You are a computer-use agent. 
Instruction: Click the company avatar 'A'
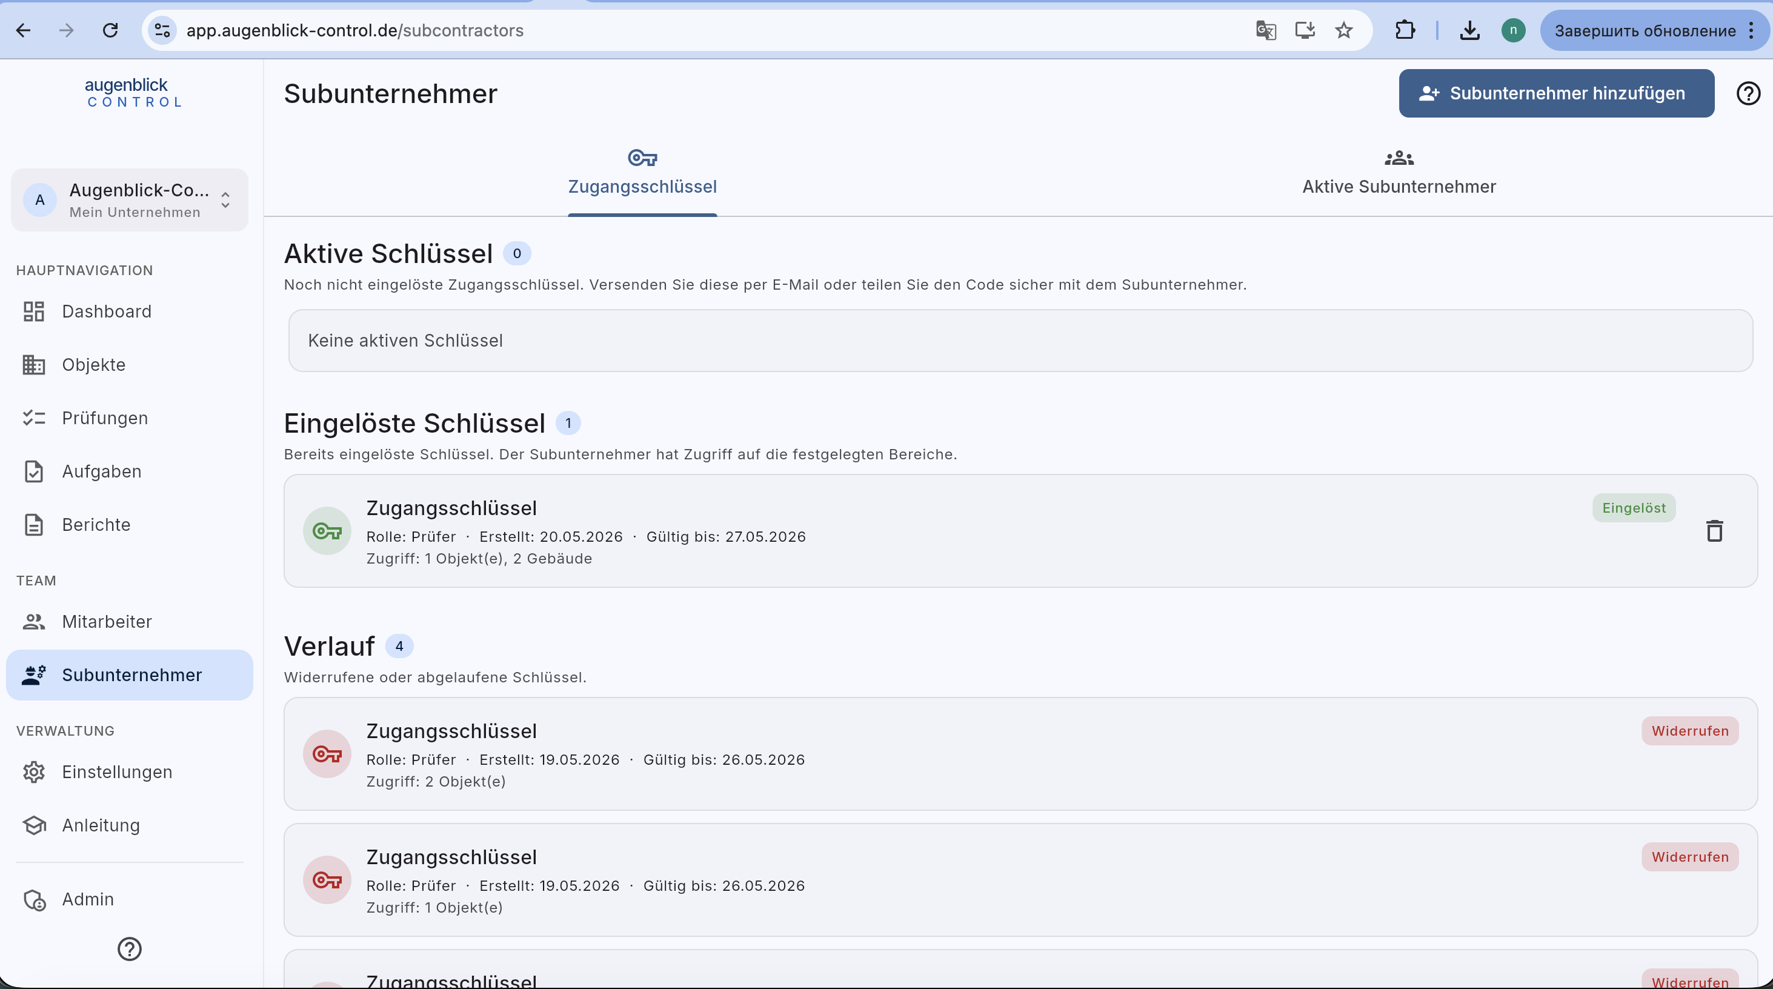coord(40,200)
